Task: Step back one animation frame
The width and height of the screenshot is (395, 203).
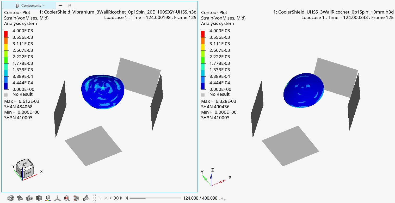Action: [x=111, y=198]
